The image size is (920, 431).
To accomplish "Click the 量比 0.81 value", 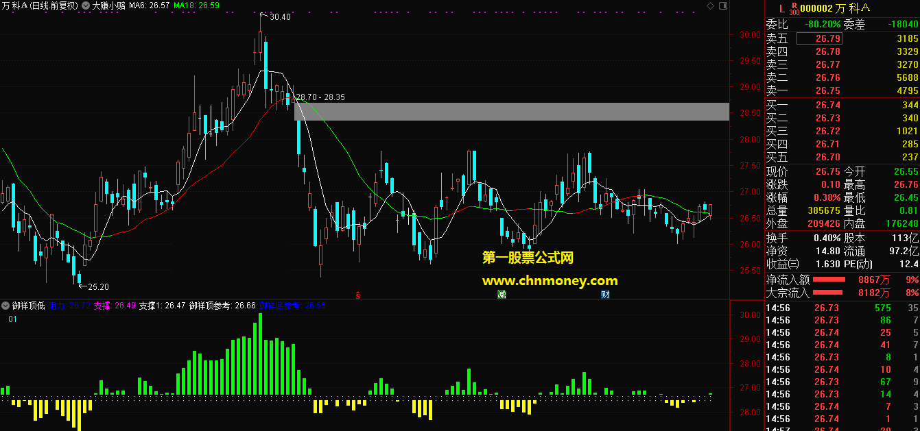I will [x=908, y=210].
